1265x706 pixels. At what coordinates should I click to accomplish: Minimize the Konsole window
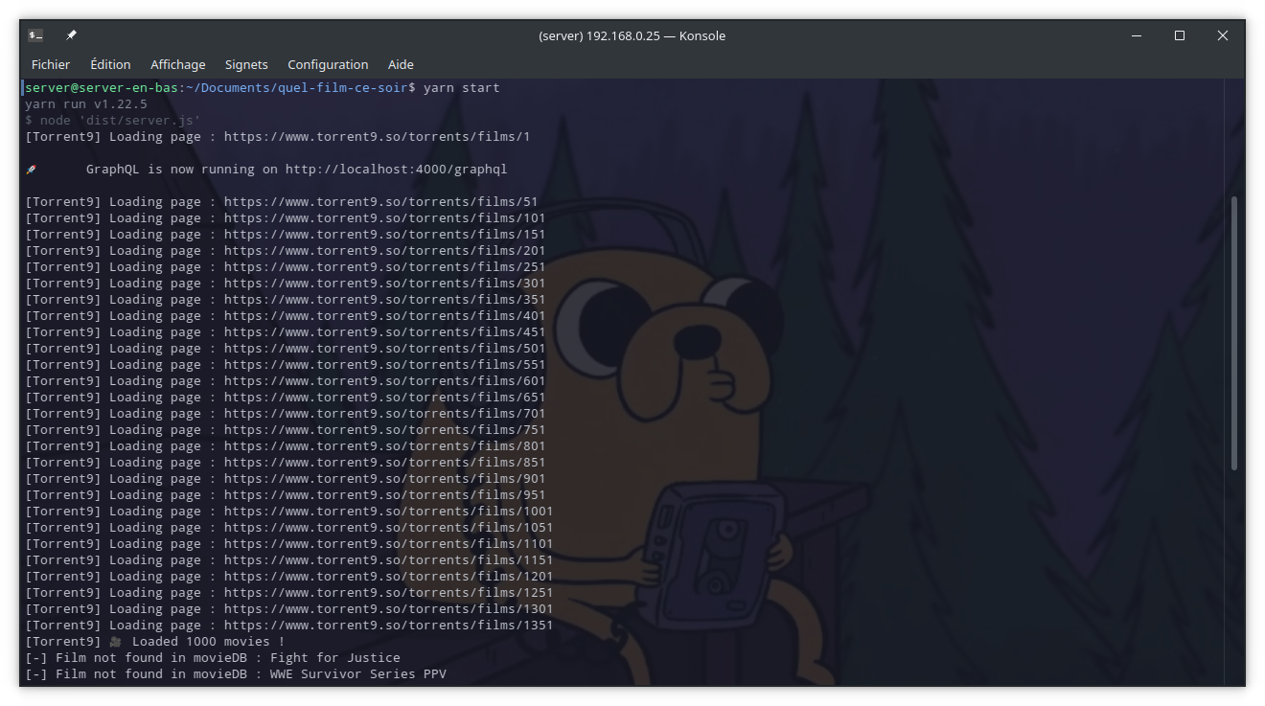[1137, 35]
